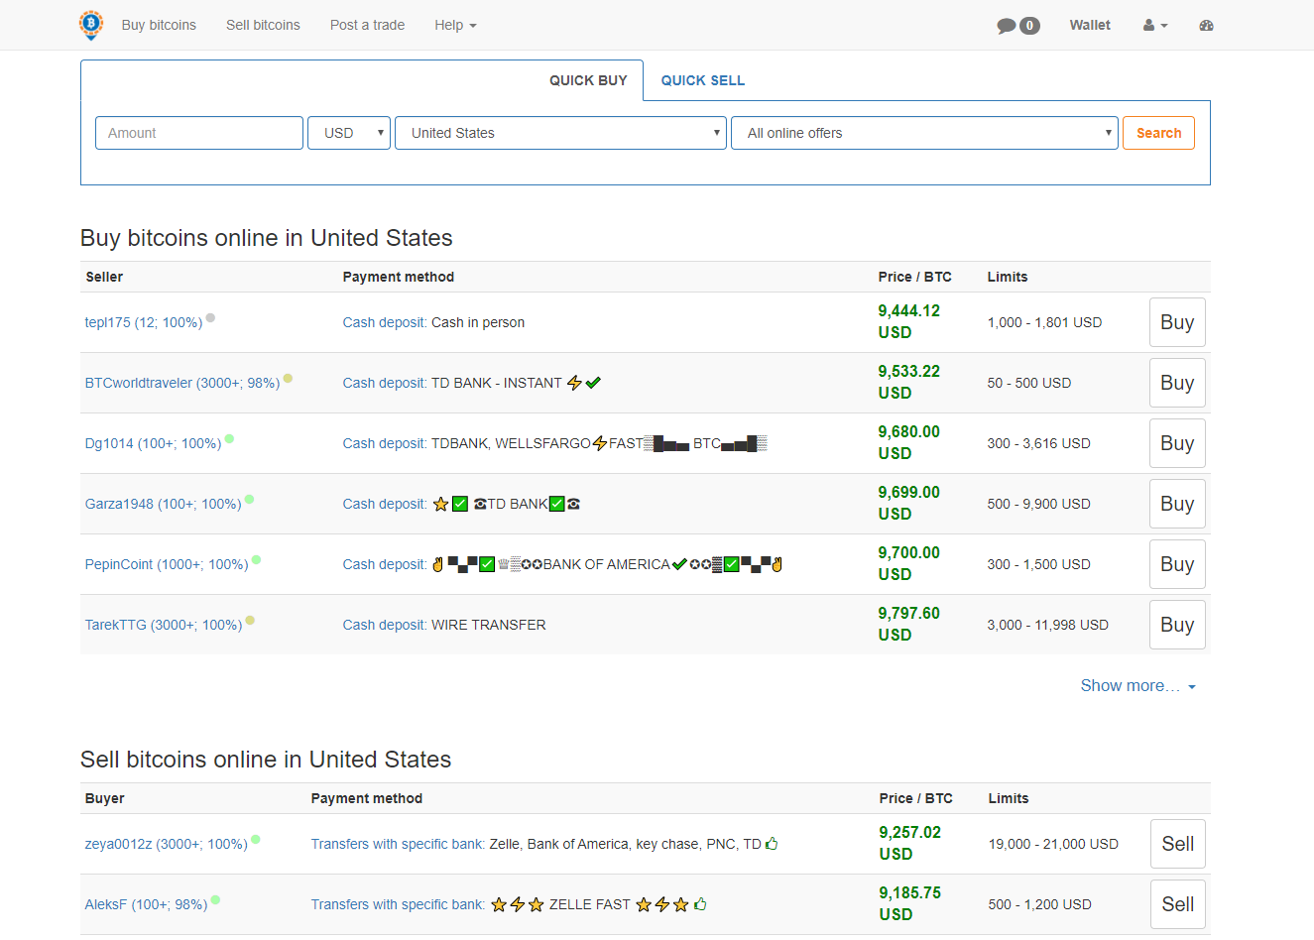Screen dimensions: 1314x940
Task: Click status dot next to AleksF
Action: 215,900
